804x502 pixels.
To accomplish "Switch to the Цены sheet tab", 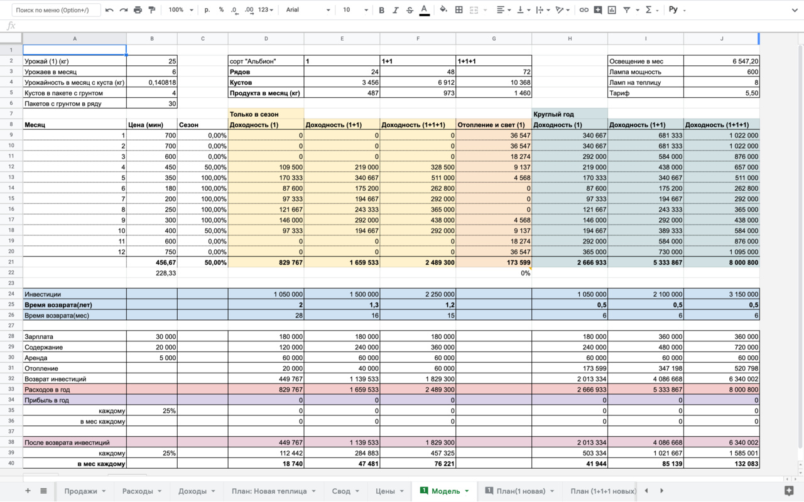I will coord(389,491).
